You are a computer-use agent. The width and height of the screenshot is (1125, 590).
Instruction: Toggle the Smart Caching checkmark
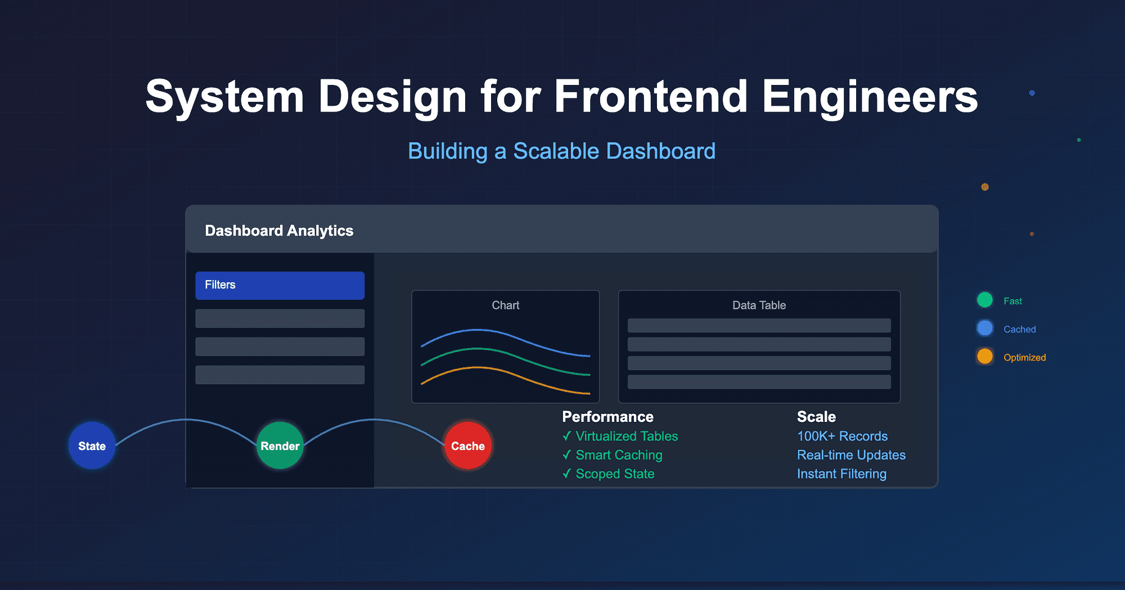pyautogui.click(x=566, y=455)
